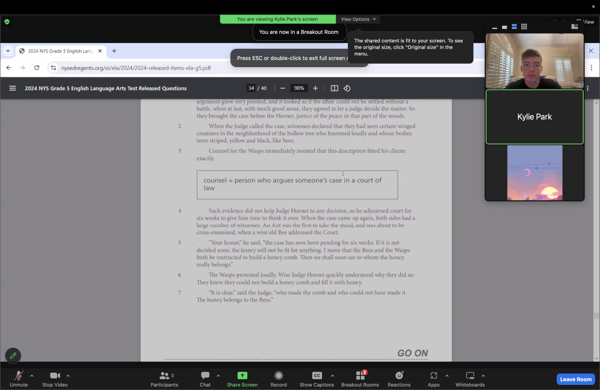Click the counsel definition box in the PDF
Screen dimensions: 600x390
click(x=297, y=185)
